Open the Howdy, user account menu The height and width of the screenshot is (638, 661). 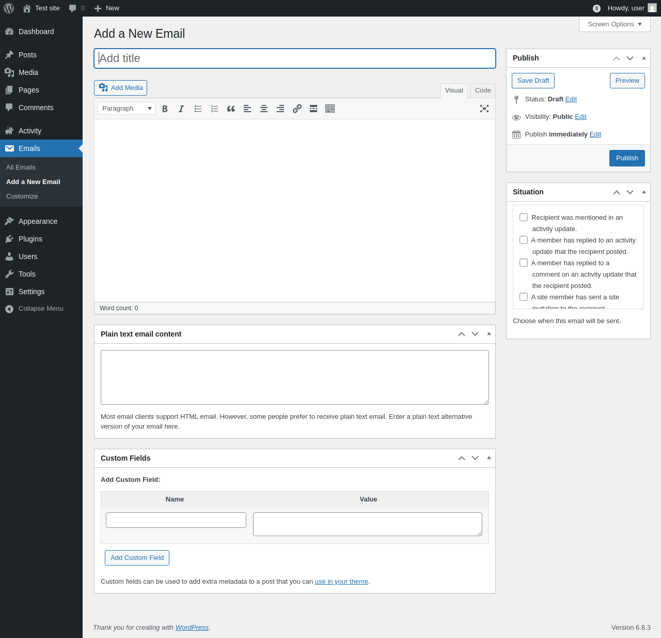coord(632,8)
